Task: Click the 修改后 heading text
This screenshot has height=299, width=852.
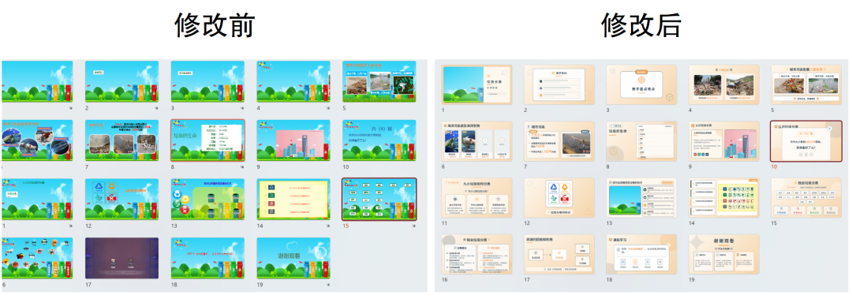Action: pos(641,25)
